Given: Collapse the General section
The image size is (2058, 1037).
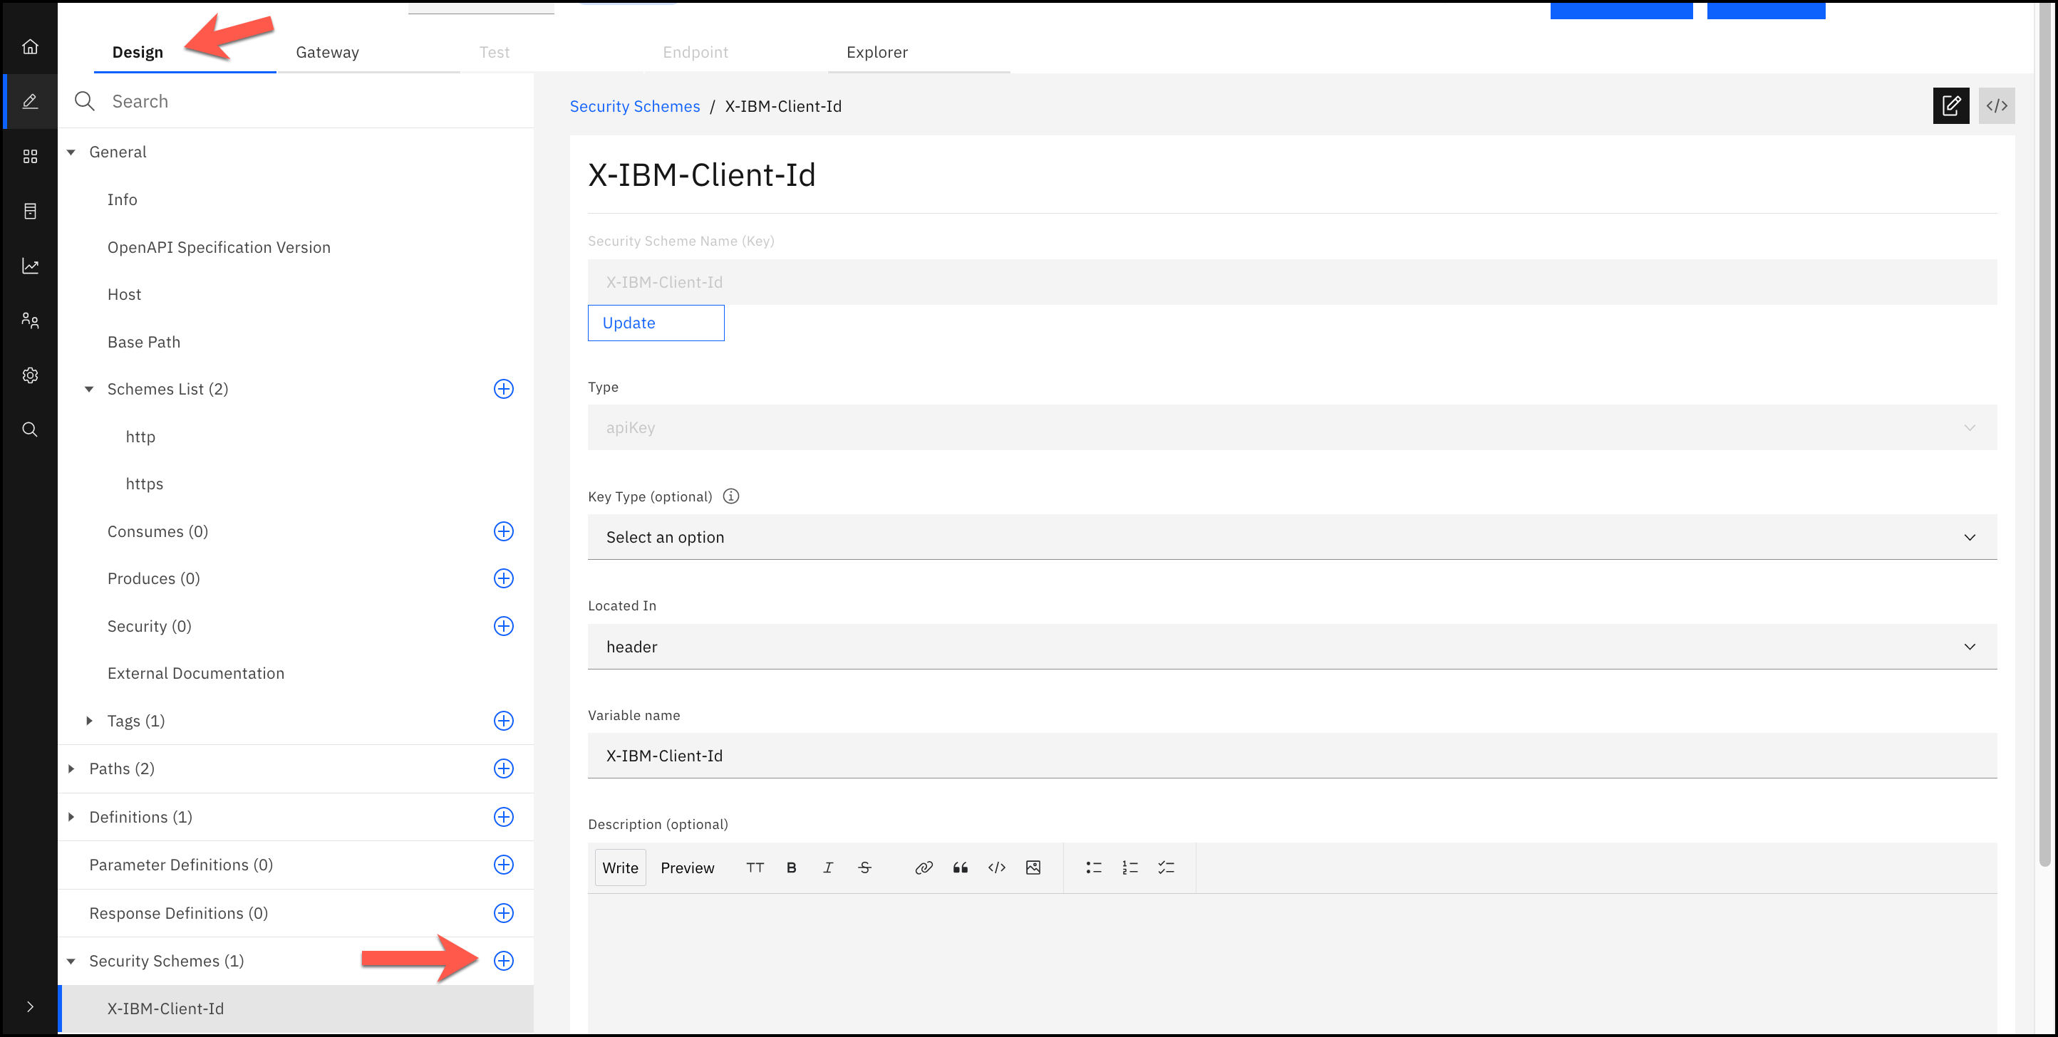Looking at the screenshot, I should click(x=71, y=152).
